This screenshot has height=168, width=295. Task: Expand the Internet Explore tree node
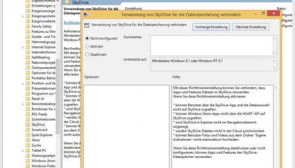coord(23,47)
